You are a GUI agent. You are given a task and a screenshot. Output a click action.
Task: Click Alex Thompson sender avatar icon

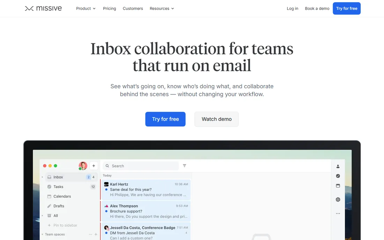[106, 206]
